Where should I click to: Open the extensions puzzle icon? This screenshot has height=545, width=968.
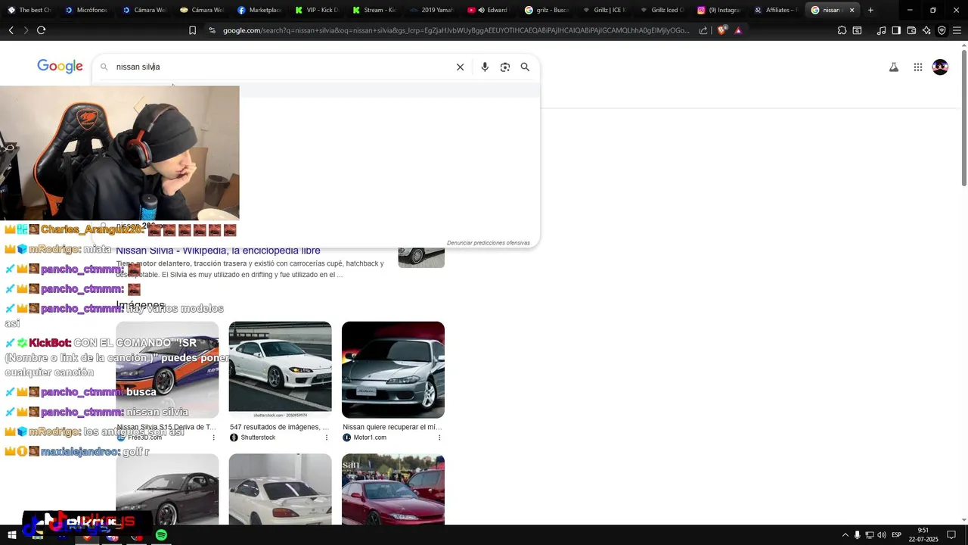pos(842,30)
